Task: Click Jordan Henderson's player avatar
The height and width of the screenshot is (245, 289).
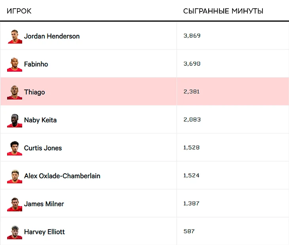Action: pos(15,36)
